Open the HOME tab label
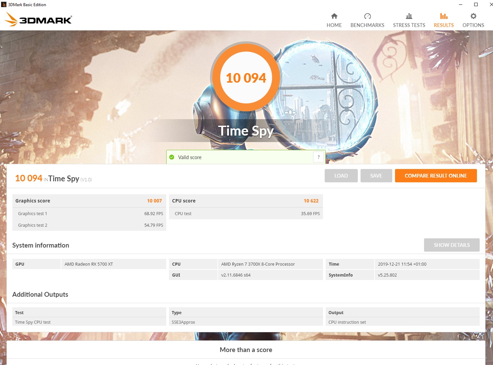Image resolution: width=493 pixels, height=365 pixels. 334,25
